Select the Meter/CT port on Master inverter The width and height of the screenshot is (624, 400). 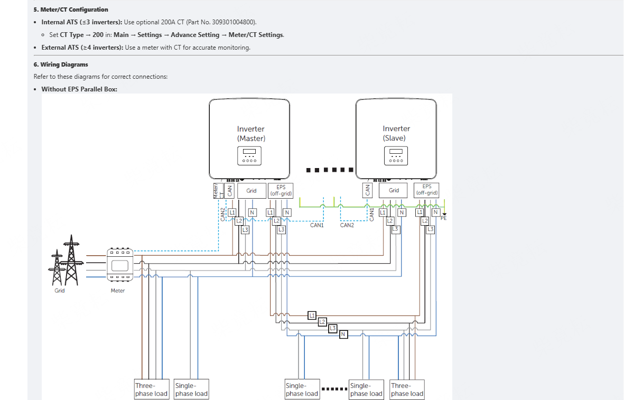216,191
